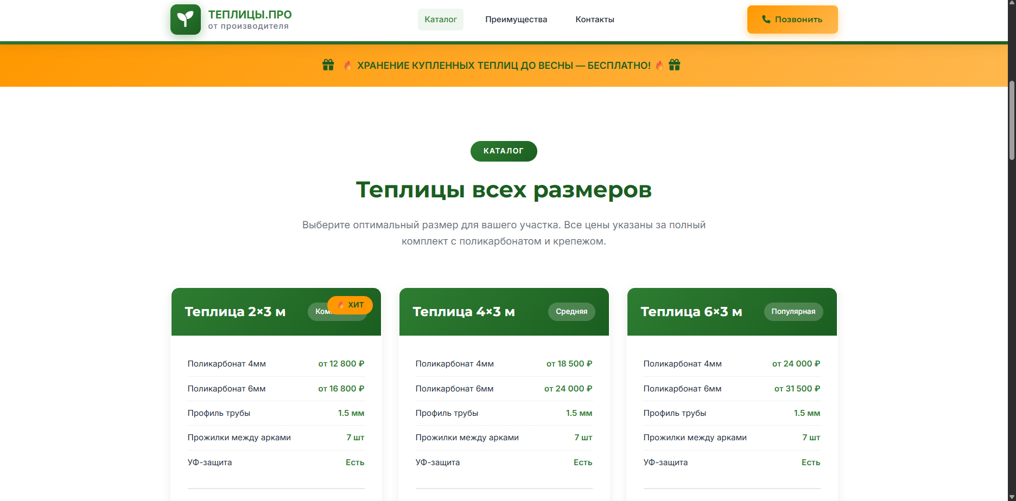The width and height of the screenshot is (1016, 501).
Task: Click price от 16 800 ₽
Action: click(341, 389)
